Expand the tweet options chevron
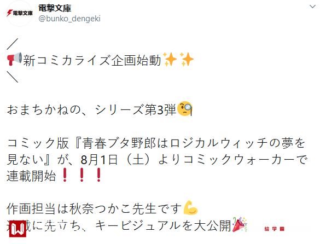 (312, 7)
